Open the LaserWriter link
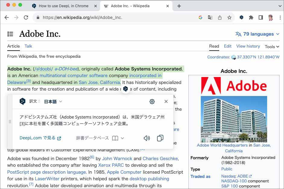This screenshot has height=189, width=284. 47,179
